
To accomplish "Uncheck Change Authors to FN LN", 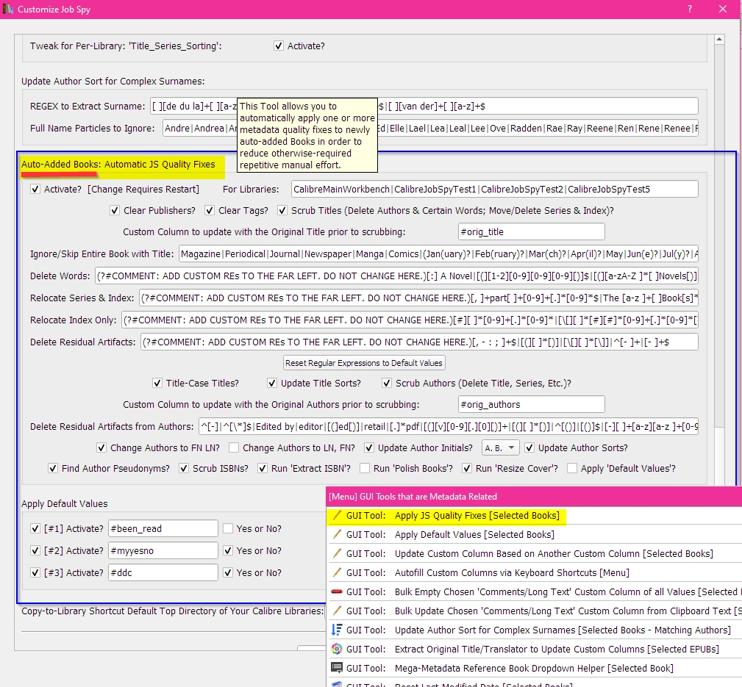I will 101,447.
